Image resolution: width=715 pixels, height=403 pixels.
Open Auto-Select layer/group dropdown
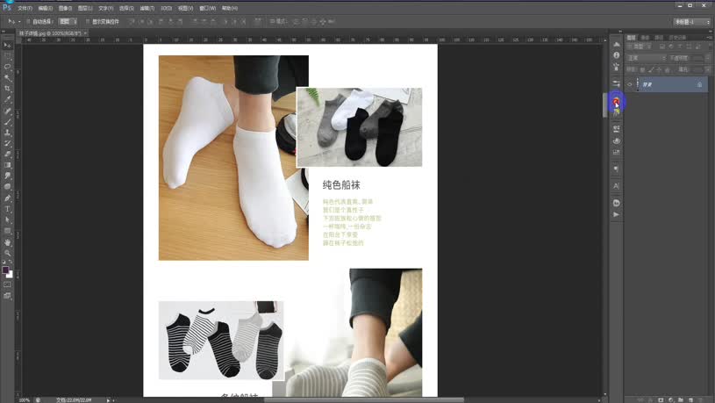(68, 21)
